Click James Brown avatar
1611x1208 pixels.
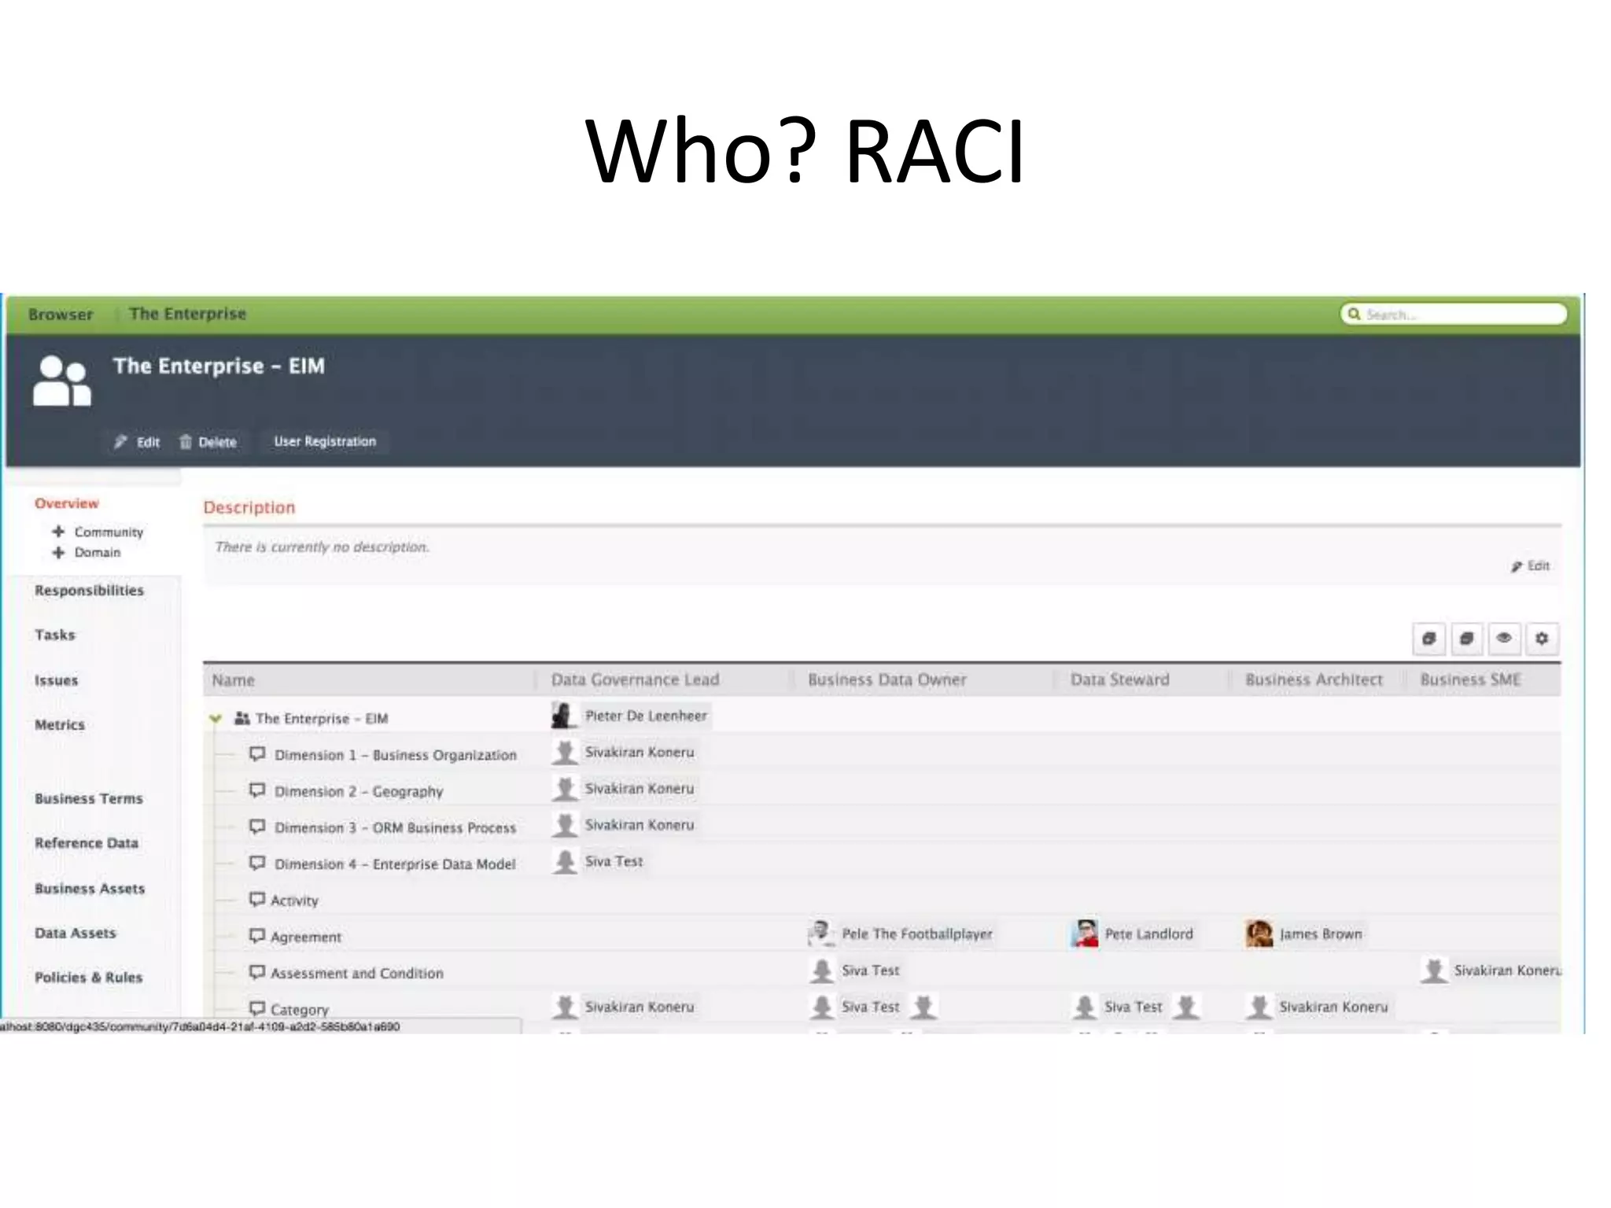click(1259, 934)
